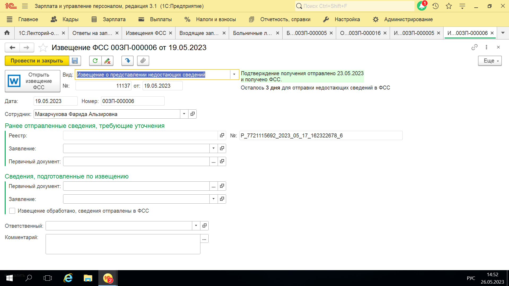Open Internet Explorer from taskbar
This screenshot has width=509, height=286.
coord(68,278)
